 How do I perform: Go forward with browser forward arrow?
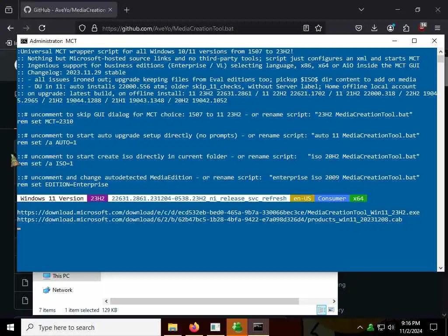26,28
